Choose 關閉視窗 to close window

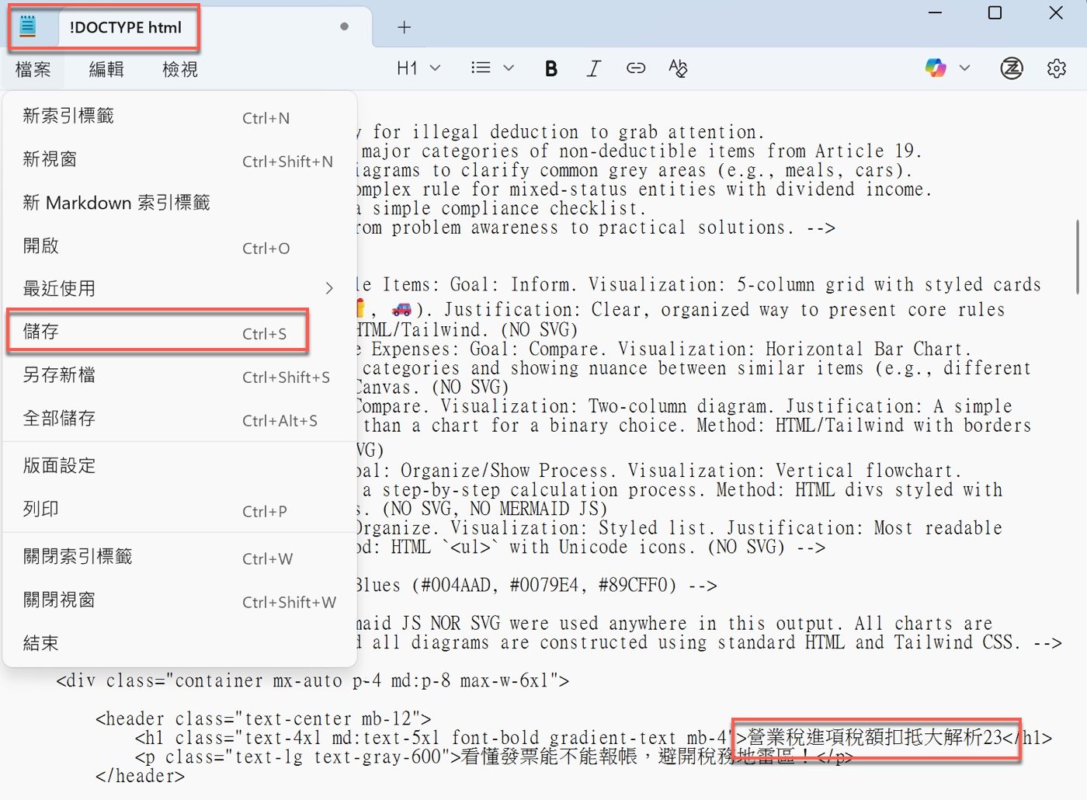click(x=180, y=600)
